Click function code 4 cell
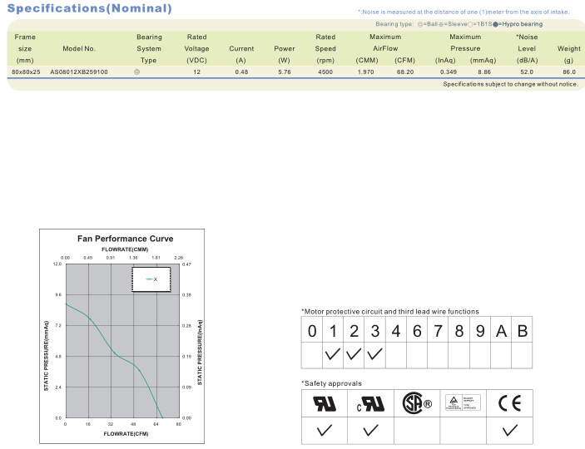The image size is (585, 449). tap(396, 330)
